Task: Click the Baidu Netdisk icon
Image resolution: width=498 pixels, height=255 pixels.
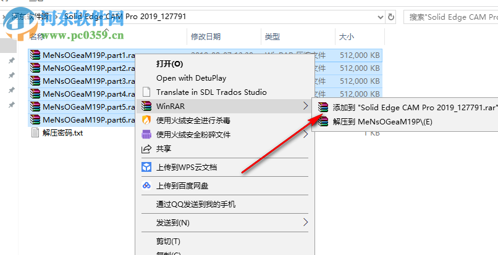Action: pos(146,185)
